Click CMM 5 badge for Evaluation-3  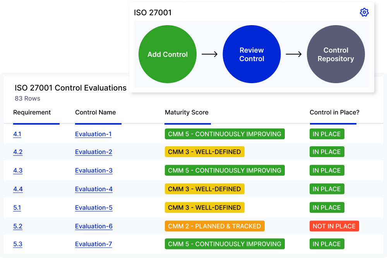pyautogui.click(x=224, y=171)
